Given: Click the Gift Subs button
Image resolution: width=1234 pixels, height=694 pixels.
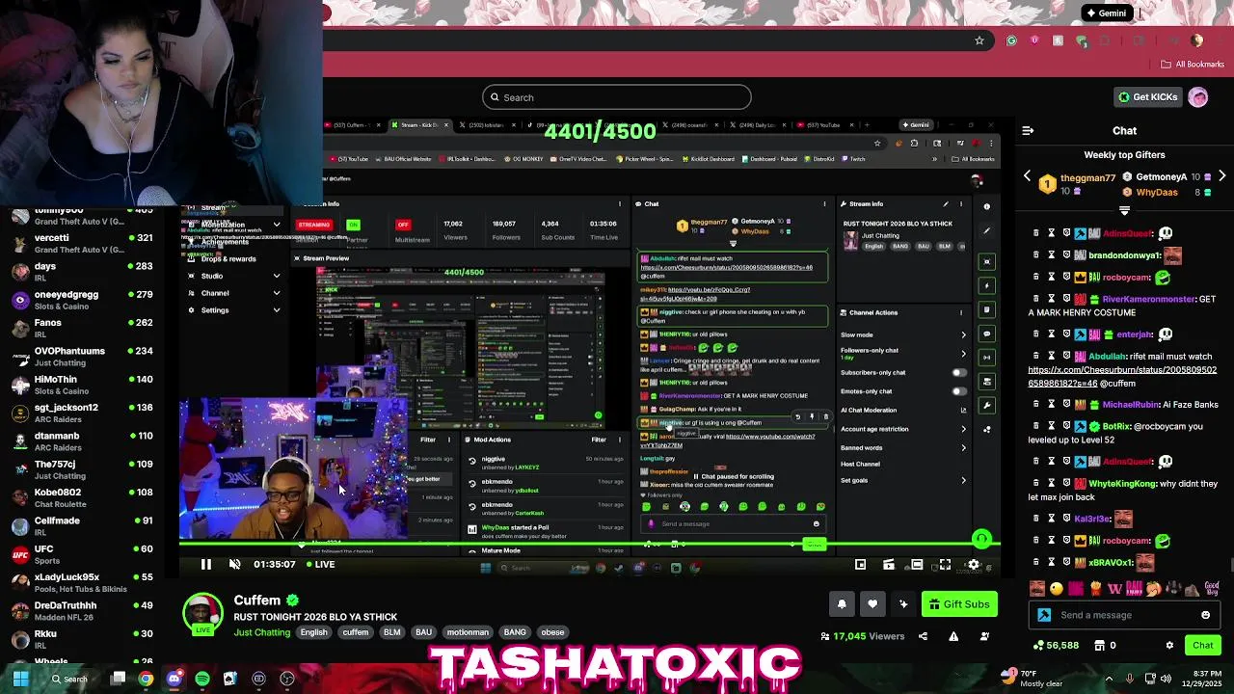Looking at the screenshot, I should (958, 604).
